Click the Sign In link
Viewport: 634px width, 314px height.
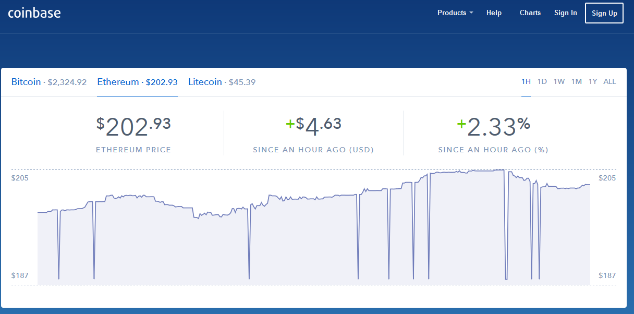click(565, 13)
